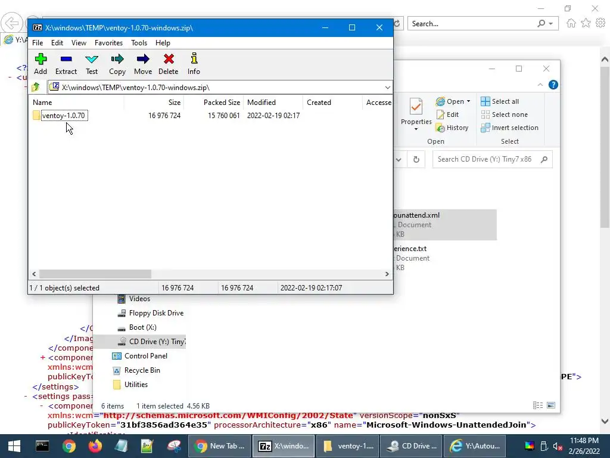Open Internet Explorer Favorites star icon
The height and width of the screenshot is (458, 610).
pyautogui.click(x=586, y=23)
